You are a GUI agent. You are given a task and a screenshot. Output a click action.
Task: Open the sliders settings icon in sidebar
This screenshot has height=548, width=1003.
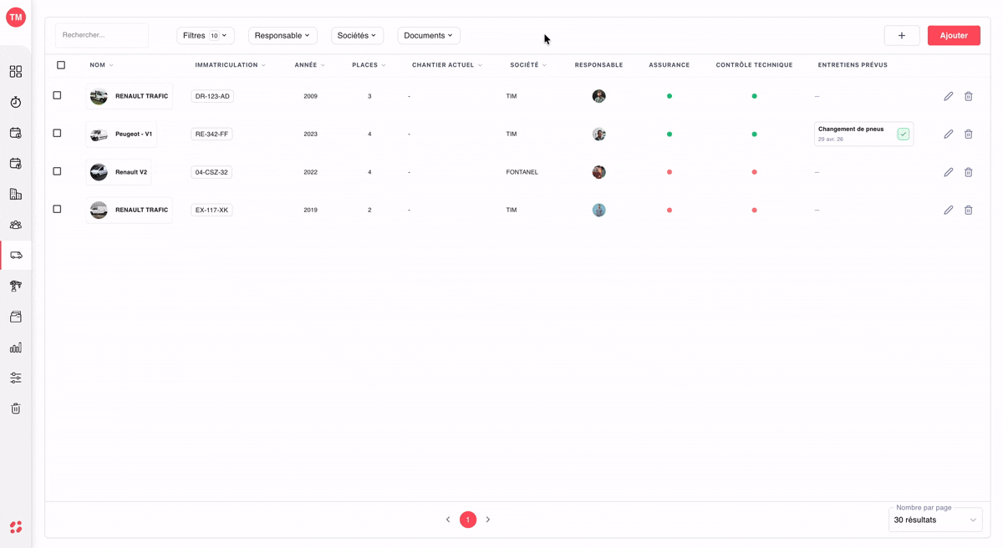click(x=16, y=378)
